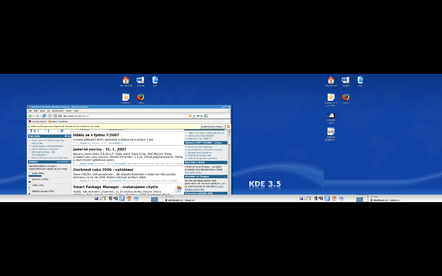
Task: Open 'Osobnost roku 2006 - vyhlášení' article
Action: pos(103,169)
